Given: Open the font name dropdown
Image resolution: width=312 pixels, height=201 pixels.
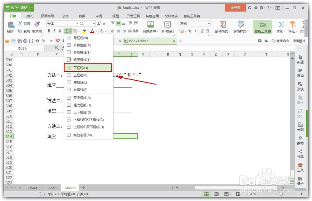Looking at the screenshot, I should tap(77, 24).
